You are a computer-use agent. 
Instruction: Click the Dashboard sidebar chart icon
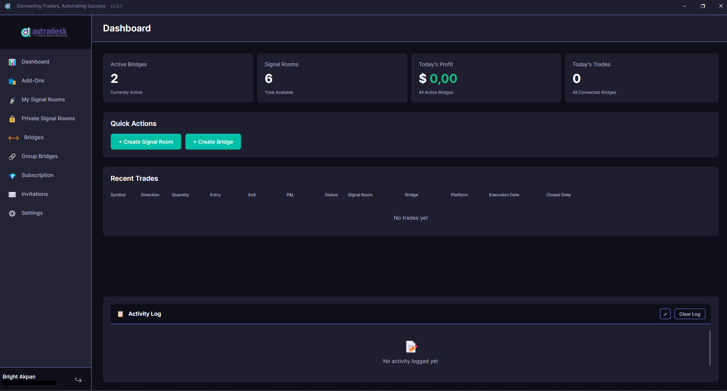pyautogui.click(x=12, y=62)
